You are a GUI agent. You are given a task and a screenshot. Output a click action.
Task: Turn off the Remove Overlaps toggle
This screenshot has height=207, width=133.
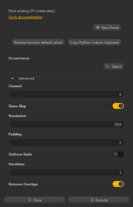(118, 184)
